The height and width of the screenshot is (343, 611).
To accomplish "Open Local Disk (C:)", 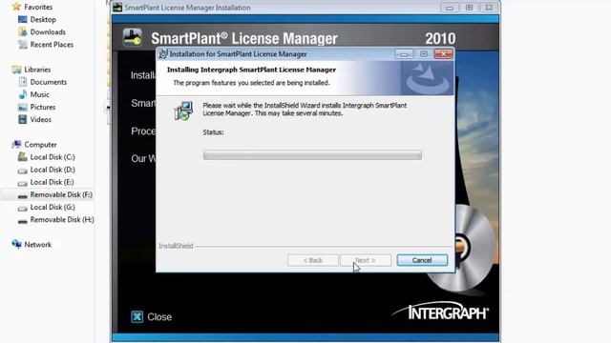I will pyautogui.click(x=53, y=157).
